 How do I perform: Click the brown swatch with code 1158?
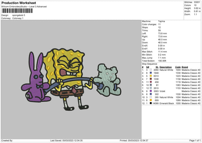(150, 79)
